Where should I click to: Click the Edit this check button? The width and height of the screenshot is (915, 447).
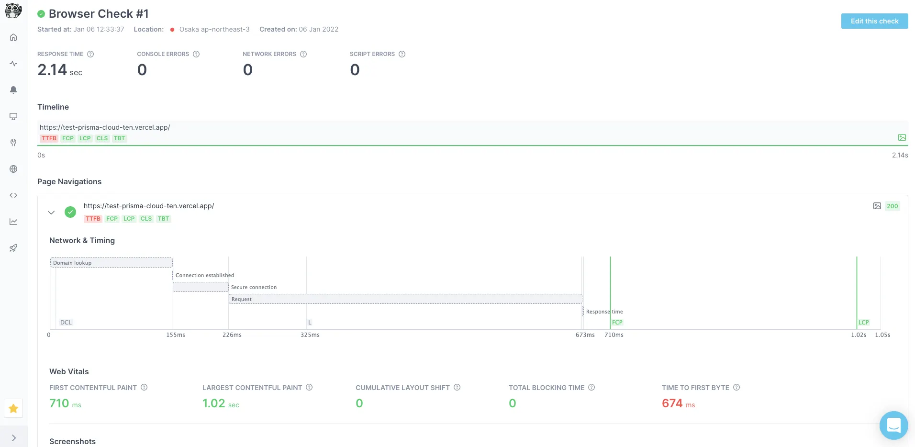click(x=874, y=21)
